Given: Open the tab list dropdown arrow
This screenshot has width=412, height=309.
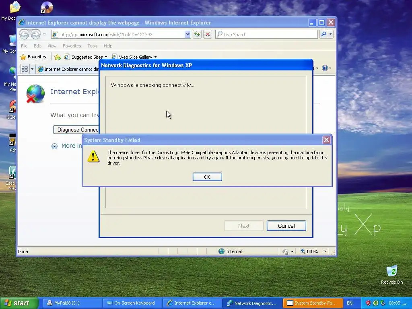Looking at the screenshot, I should pyautogui.click(x=32, y=69).
